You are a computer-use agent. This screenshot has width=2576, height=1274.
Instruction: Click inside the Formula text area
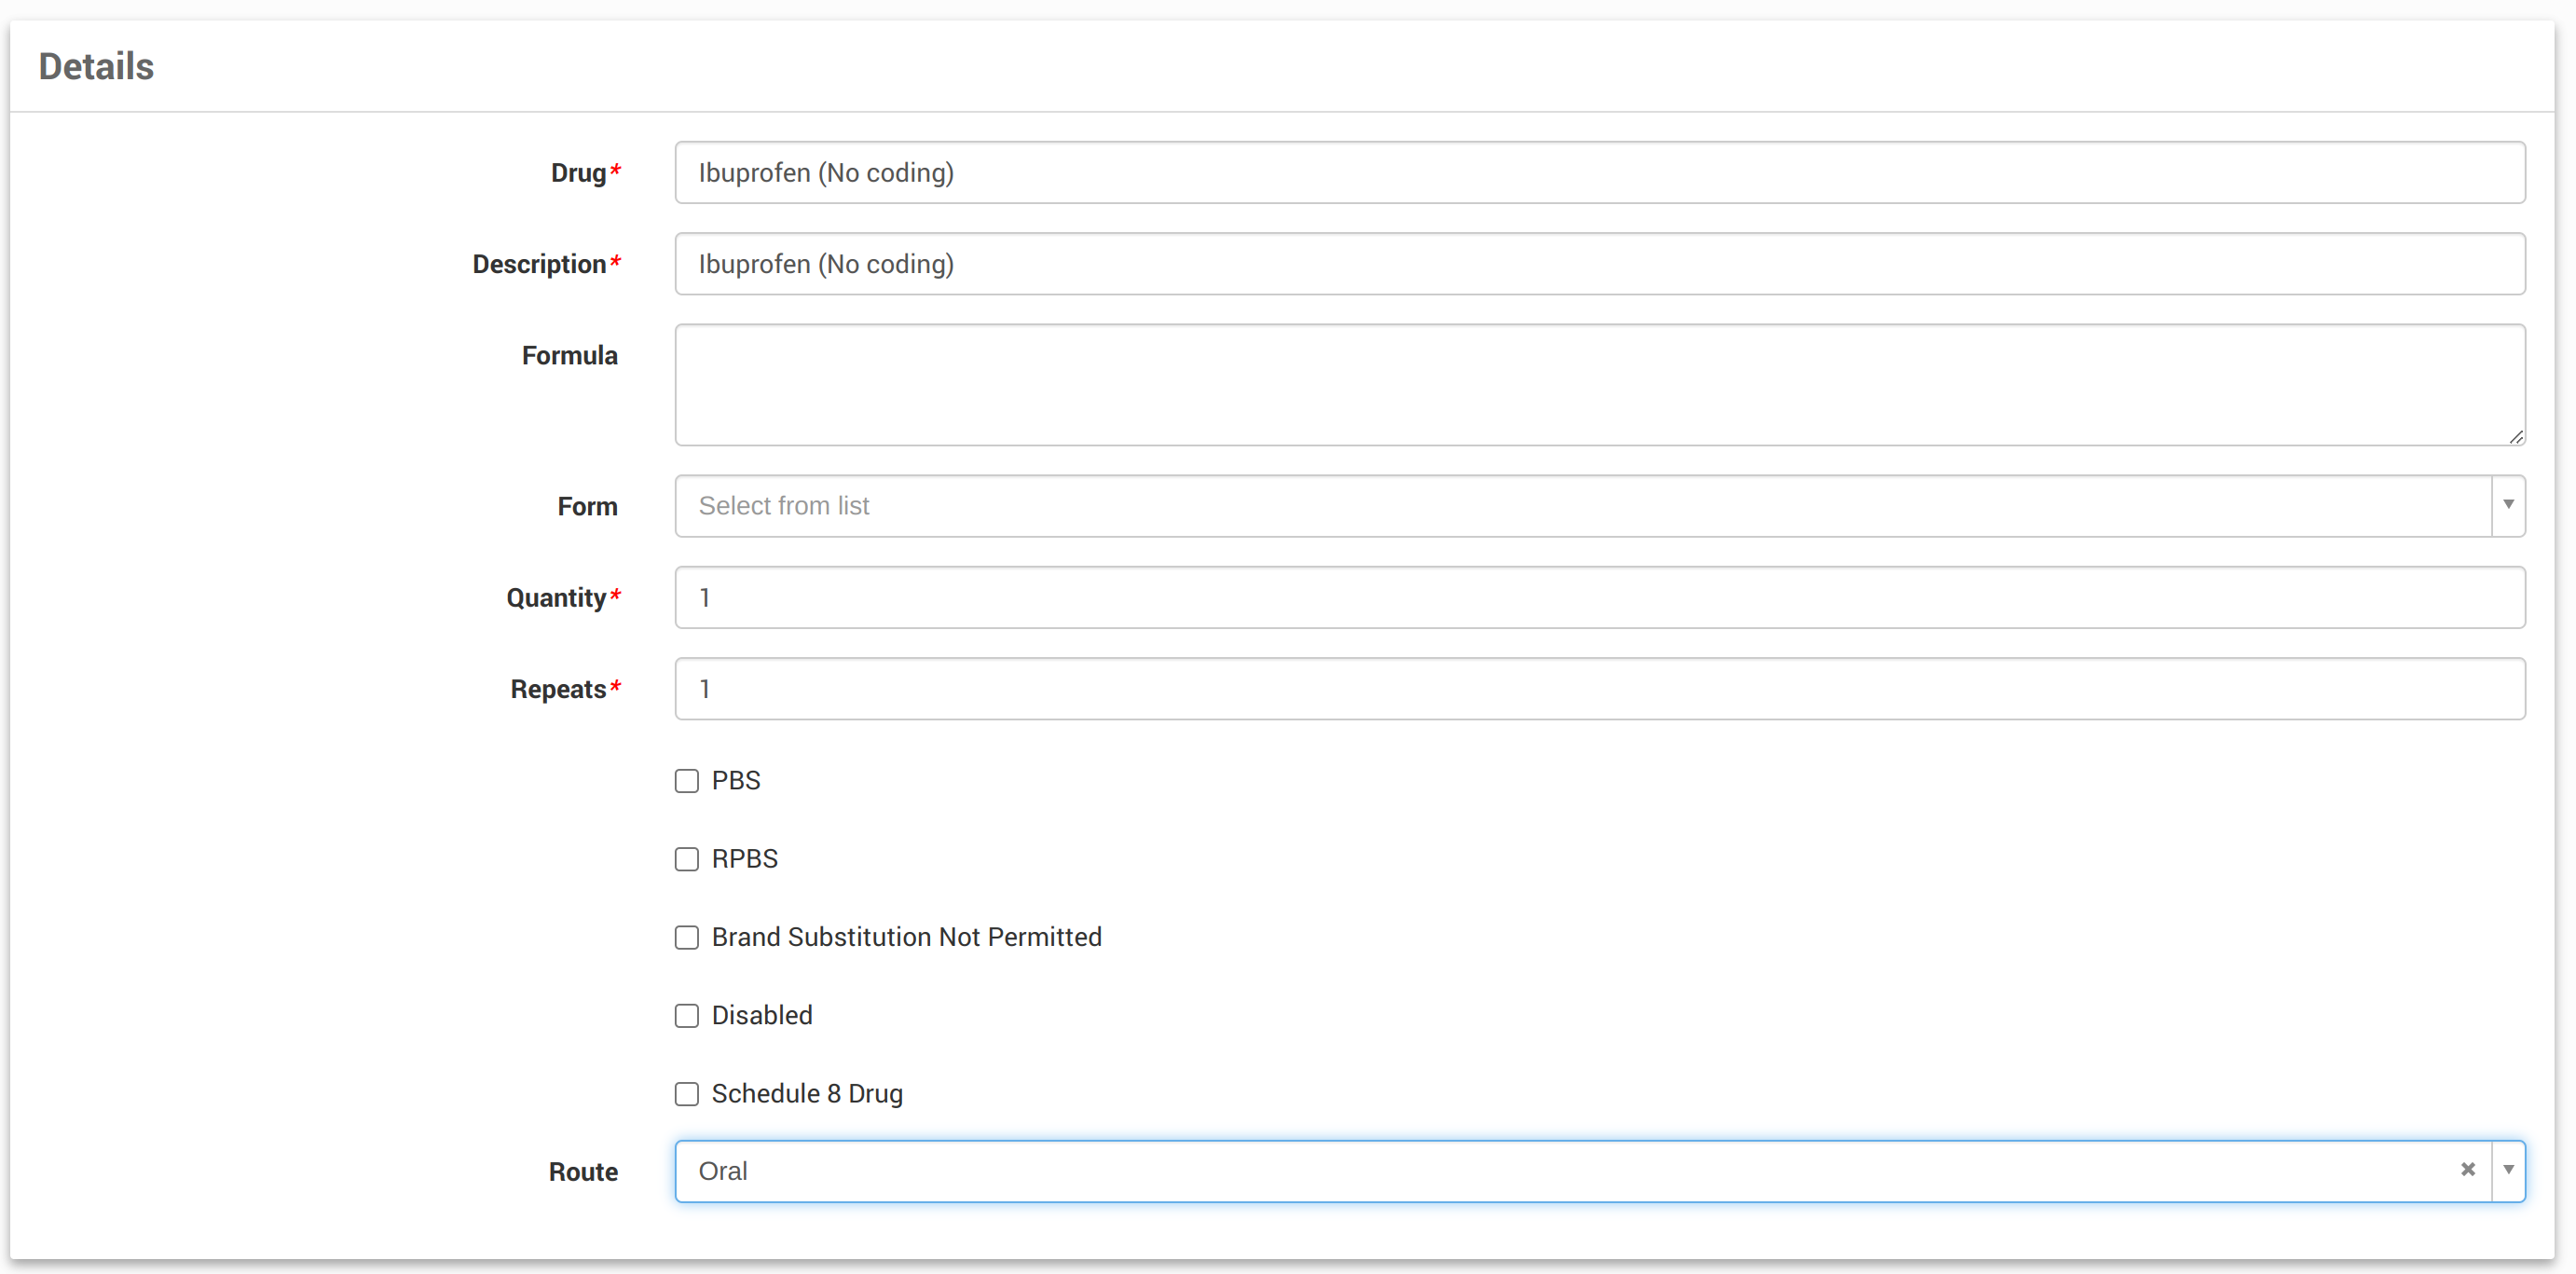click(x=1598, y=384)
